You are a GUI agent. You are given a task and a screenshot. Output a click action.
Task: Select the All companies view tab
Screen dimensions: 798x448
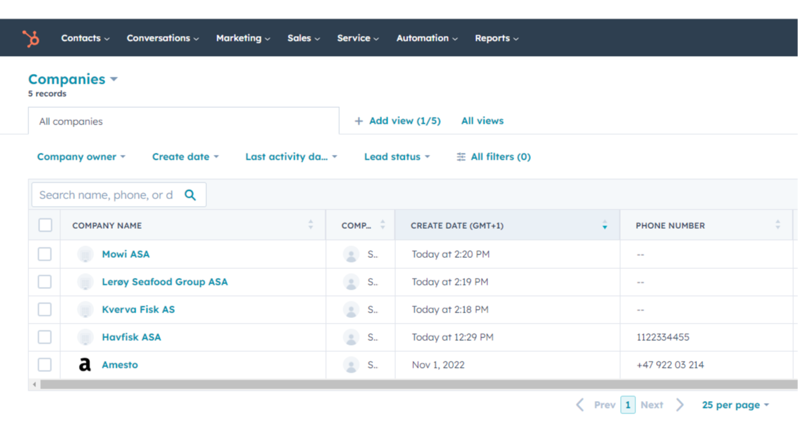[183, 121]
